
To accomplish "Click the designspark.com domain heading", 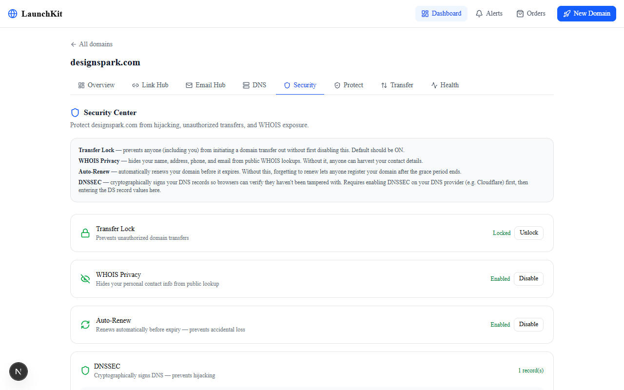I will [105, 62].
